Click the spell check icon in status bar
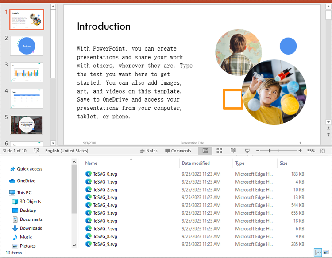This screenshot has width=332, height=258. pyautogui.click(x=36, y=151)
